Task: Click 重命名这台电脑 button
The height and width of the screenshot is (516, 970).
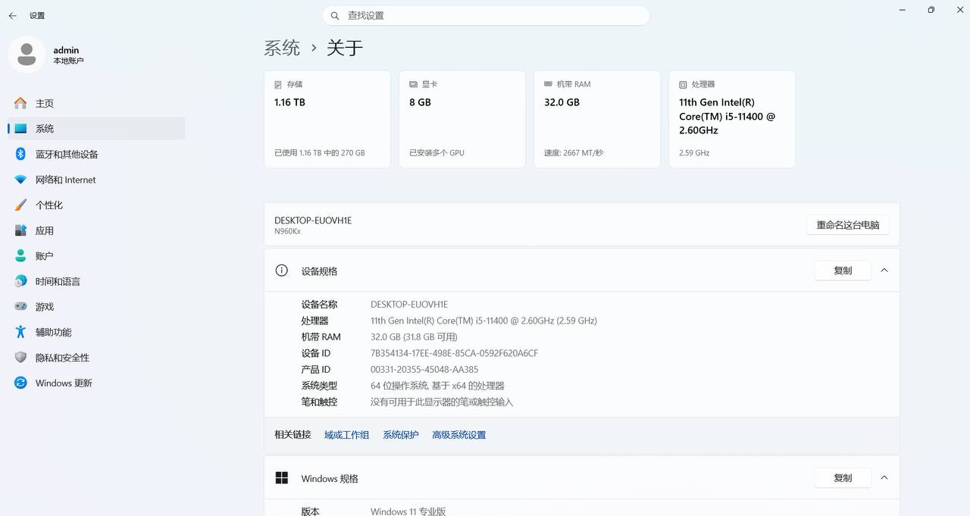Action: coord(848,225)
